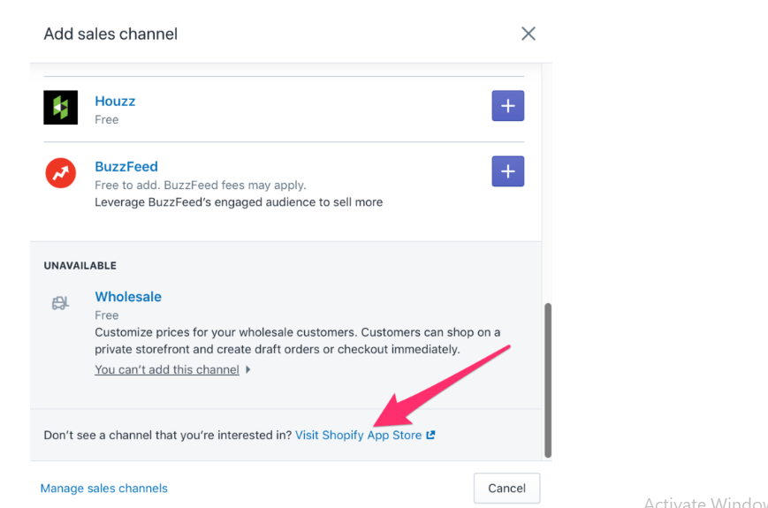Add the BuzzFeed channel with plus button
The height and width of the screenshot is (508, 768).
coord(507,171)
